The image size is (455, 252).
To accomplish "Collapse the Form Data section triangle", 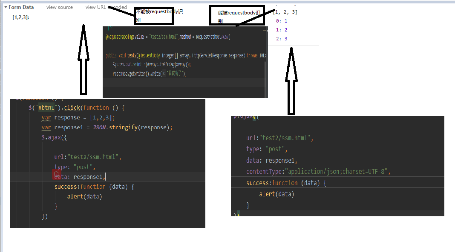I will click(x=6, y=7).
